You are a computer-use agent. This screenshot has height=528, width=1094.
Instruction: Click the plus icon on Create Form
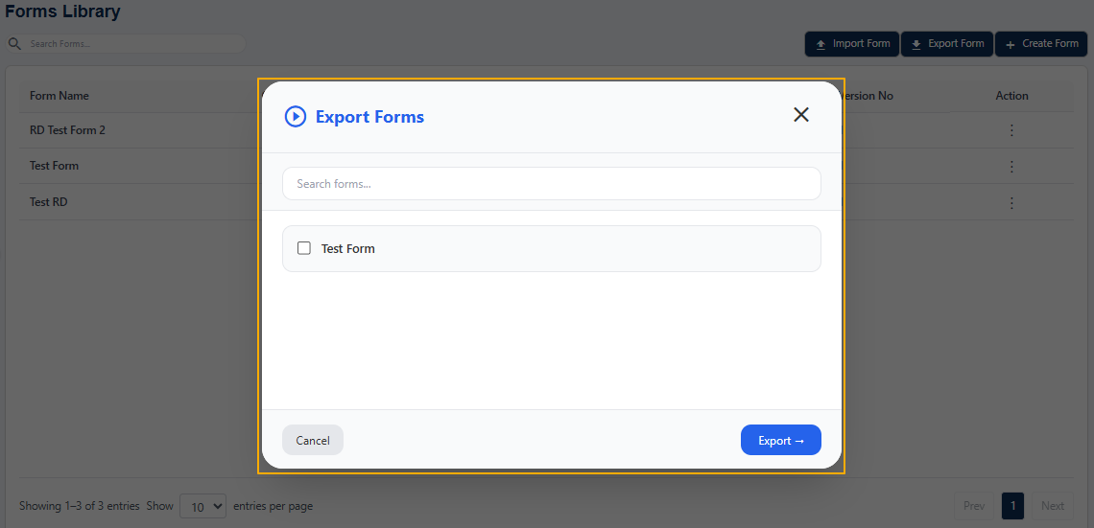[1011, 44]
